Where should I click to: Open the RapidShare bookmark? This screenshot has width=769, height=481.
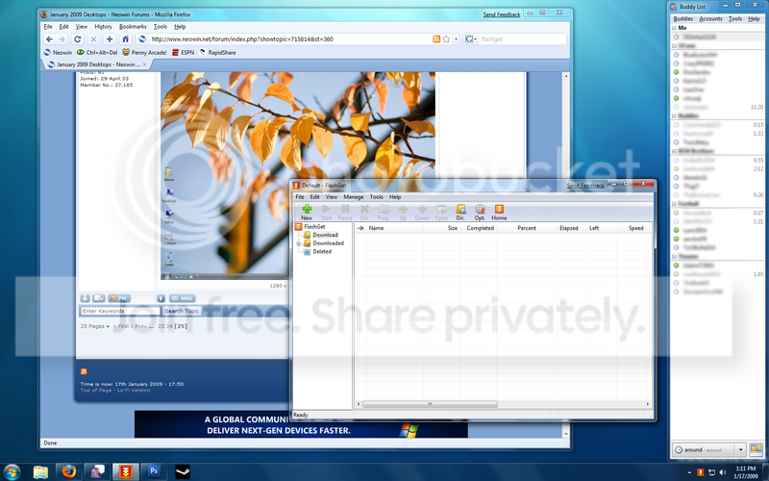pos(217,53)
